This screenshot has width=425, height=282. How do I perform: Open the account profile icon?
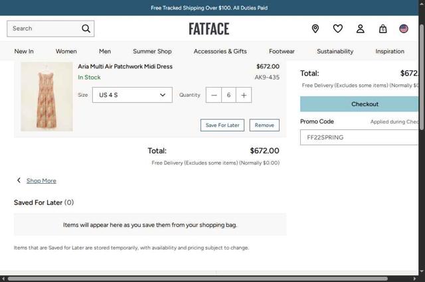(360, 29)
